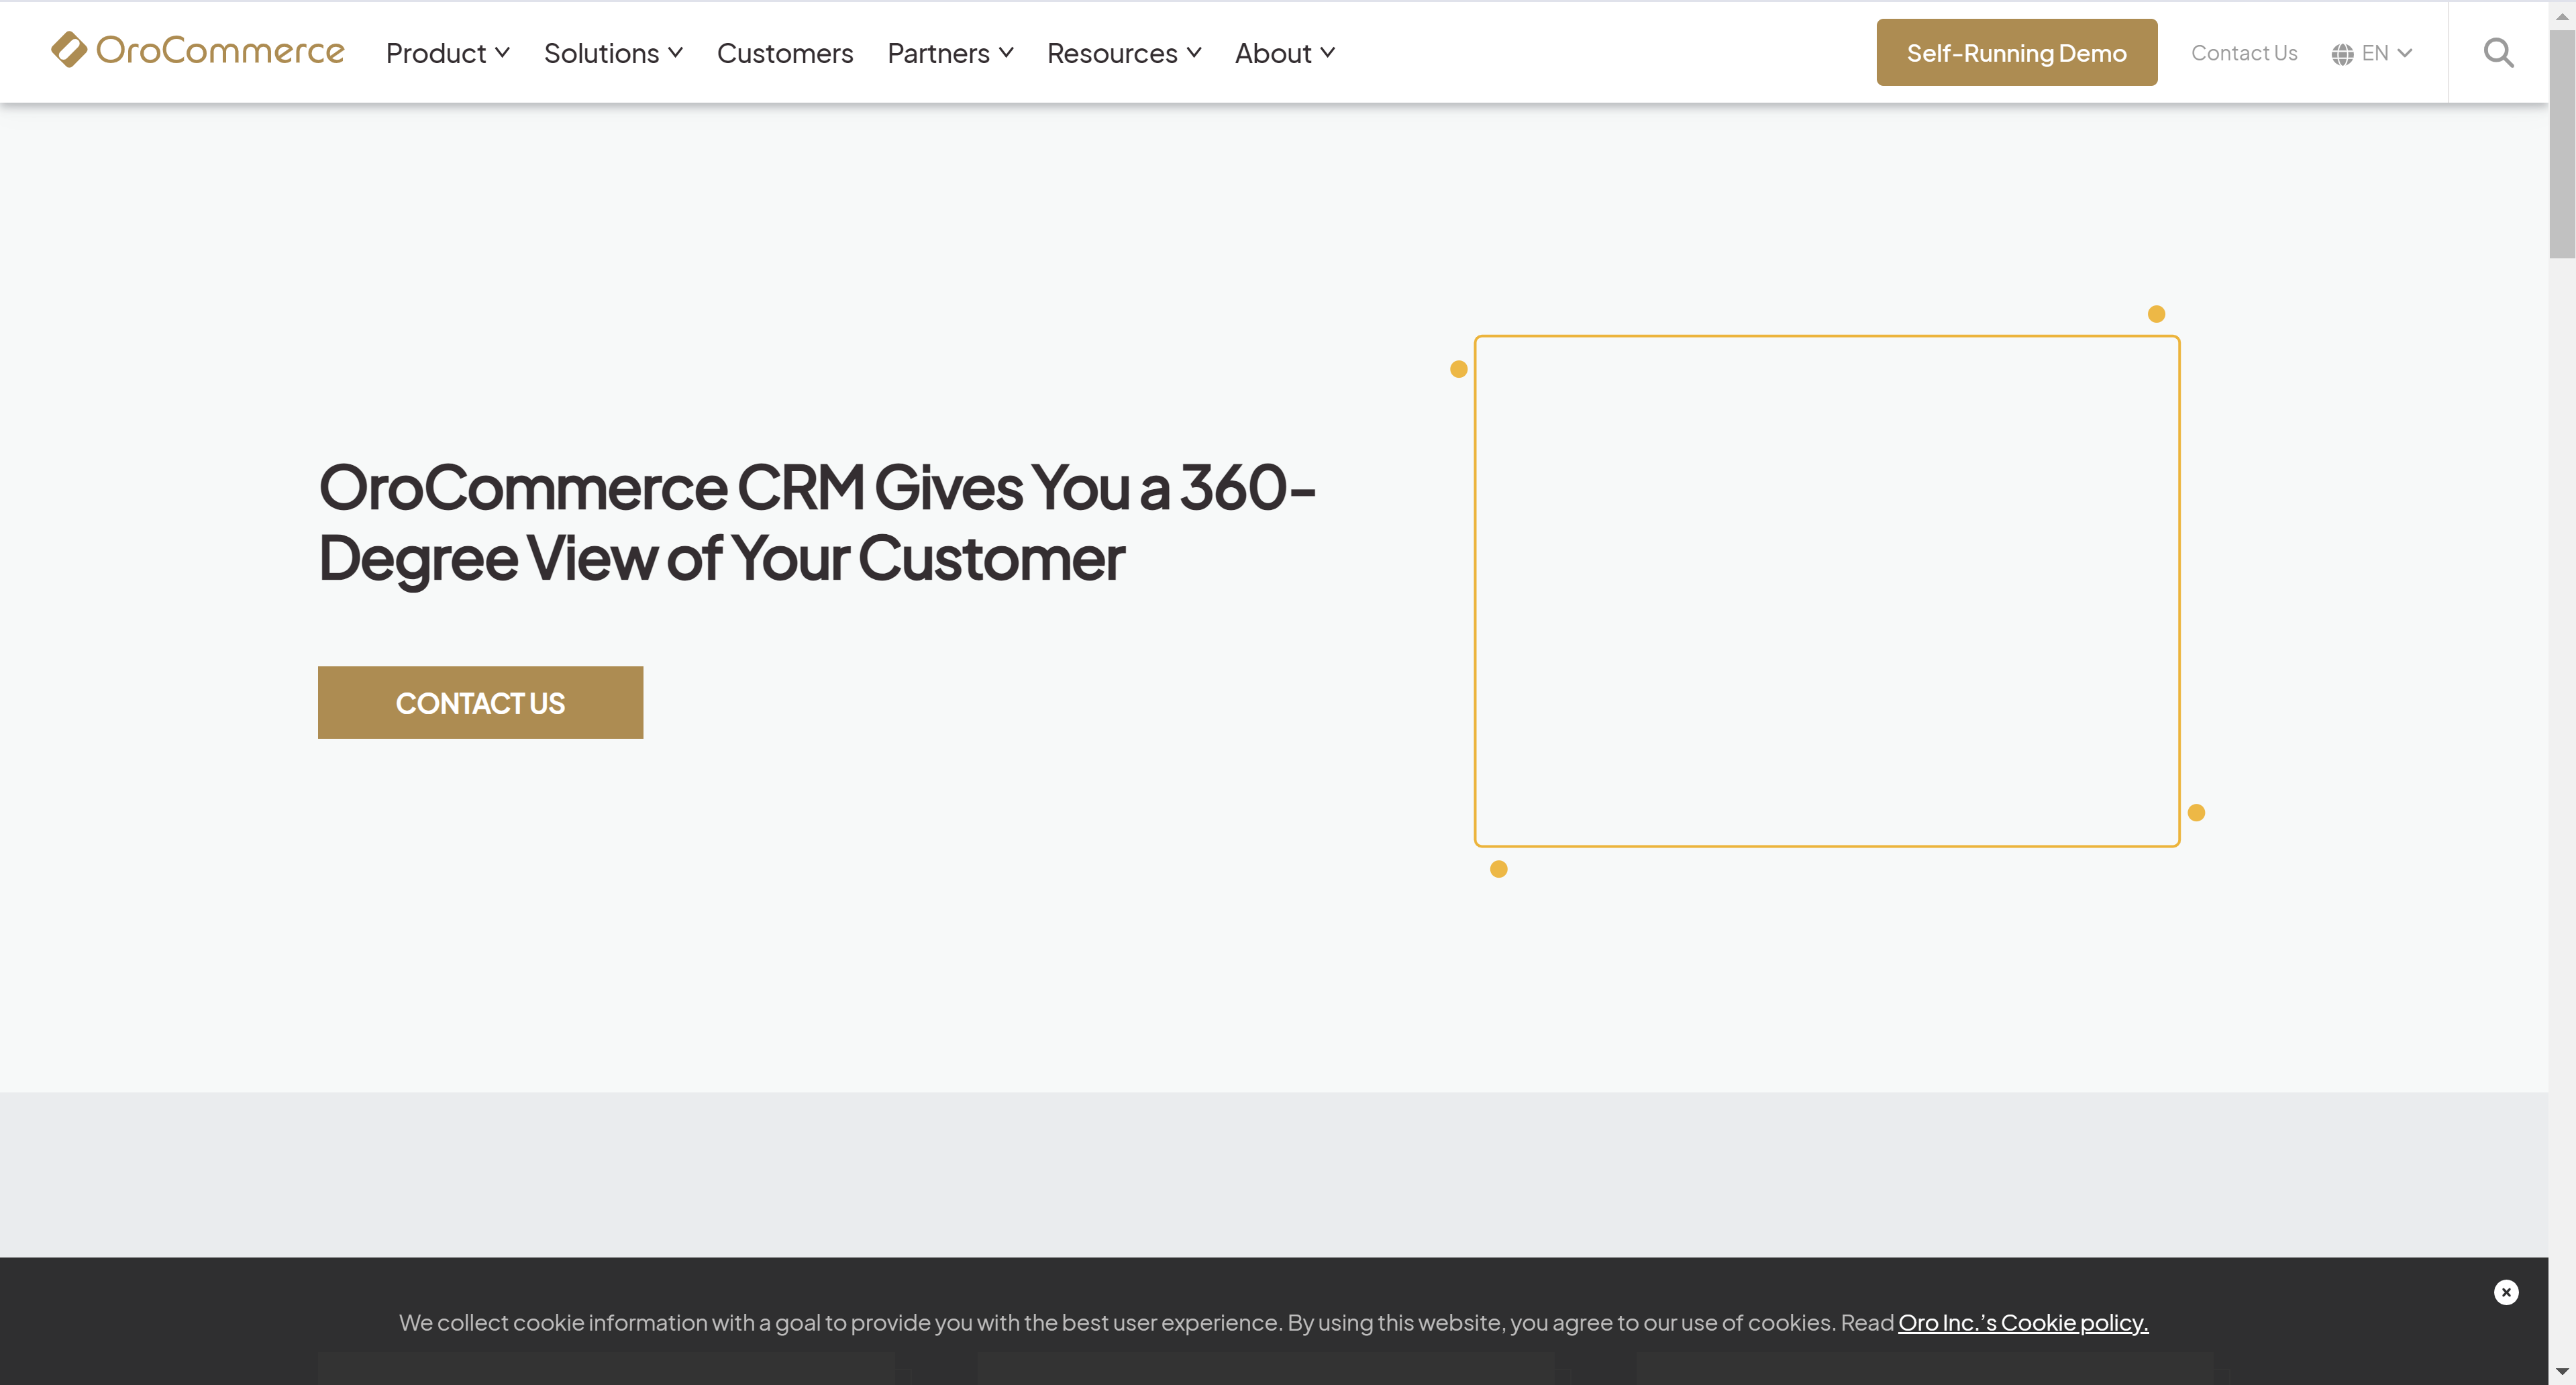This screenshot has height=1385, width=2576.
Task: Expand the Product dropdown menu
Action: pos(447,53)
